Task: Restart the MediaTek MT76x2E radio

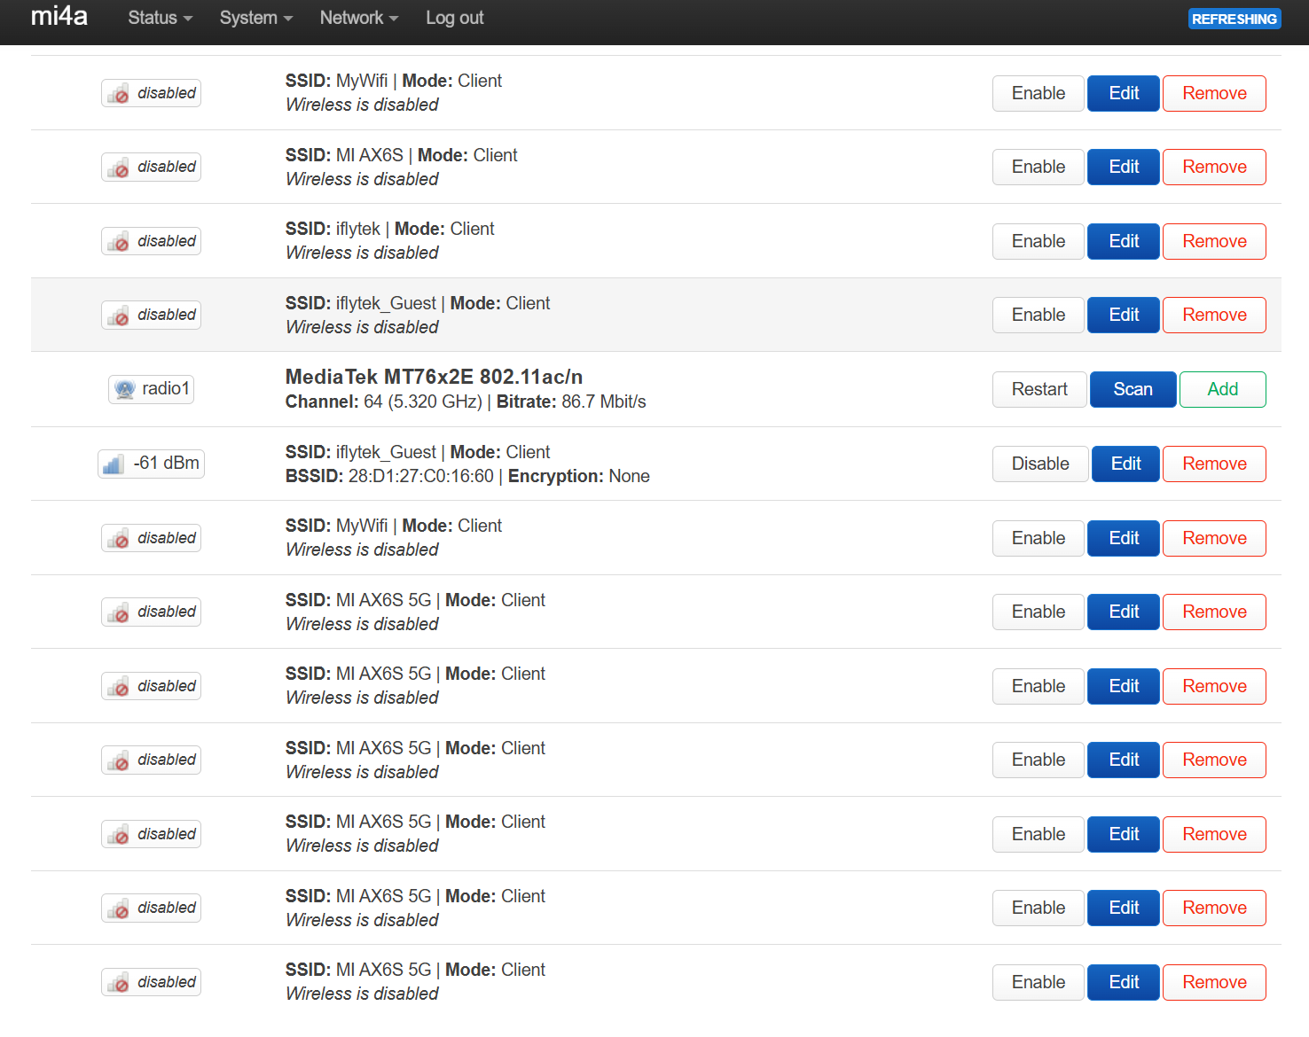Action: (x=1039, y=389)
